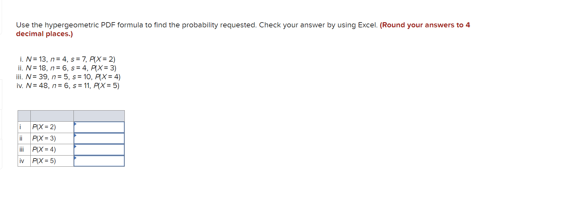This screenshot has height=212, width=568.
Task: Click the blue marker beside P(X = 3) answer box
Action: (75, 136)
